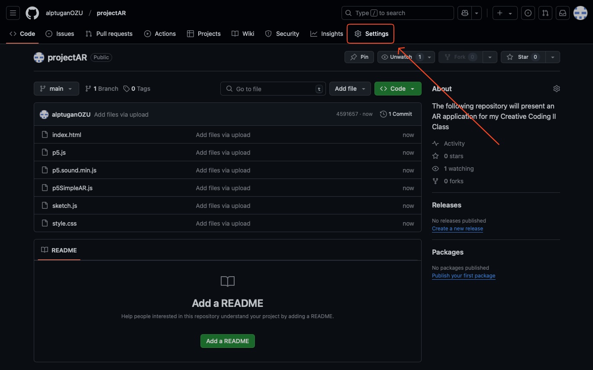Pin the repository with the Pin button

tap(359, 57)
